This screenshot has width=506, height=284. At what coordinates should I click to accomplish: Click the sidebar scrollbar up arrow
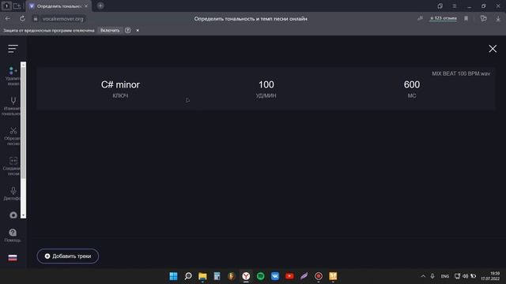[x=23, y=65]
